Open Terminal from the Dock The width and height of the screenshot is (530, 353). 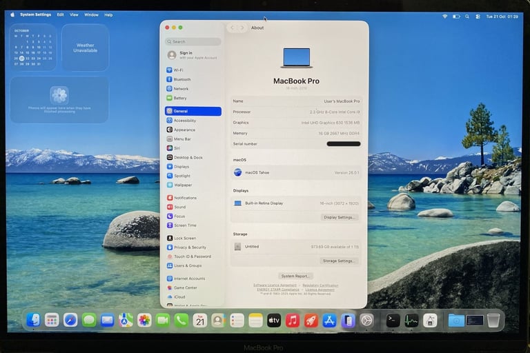393,320
